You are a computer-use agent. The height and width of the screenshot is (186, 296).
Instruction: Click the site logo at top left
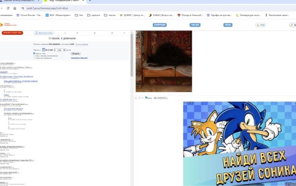click(9, 25)
